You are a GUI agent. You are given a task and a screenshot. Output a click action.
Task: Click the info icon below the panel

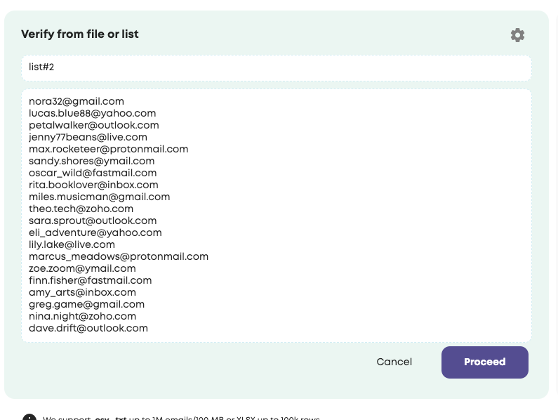pyautogui.click(x=29, y=417)
